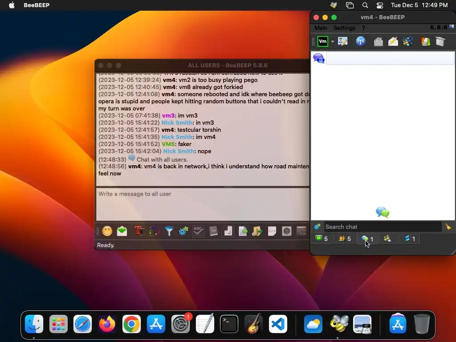
Task: Click the broom clear-search icon
Action: point(448,227)
